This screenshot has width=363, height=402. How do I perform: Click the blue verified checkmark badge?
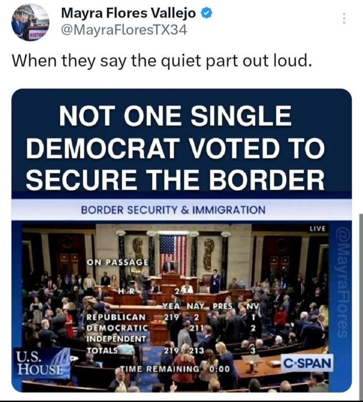coord(207,13)
